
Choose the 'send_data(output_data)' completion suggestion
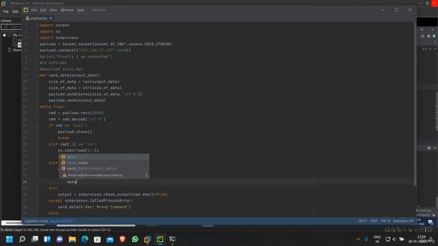pyautogui.click(x=104, y=169)
